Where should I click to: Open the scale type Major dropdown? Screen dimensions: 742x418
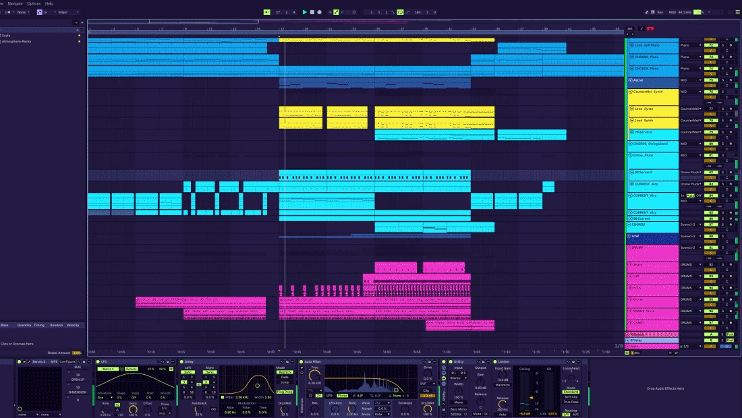click(x=69, y=12)
